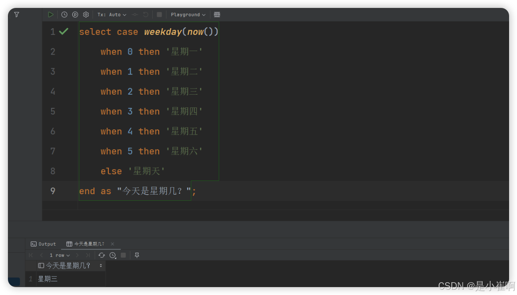Select the 星期三 result cell
The image size is (517, 295).
coord(70,279)
